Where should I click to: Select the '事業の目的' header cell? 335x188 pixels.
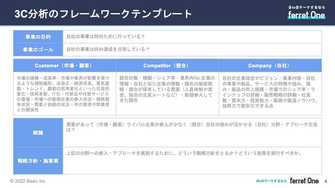[x=38, y=37]
